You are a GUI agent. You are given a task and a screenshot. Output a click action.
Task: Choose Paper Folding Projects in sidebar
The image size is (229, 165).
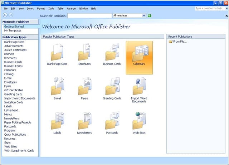(x=18, y=122)
